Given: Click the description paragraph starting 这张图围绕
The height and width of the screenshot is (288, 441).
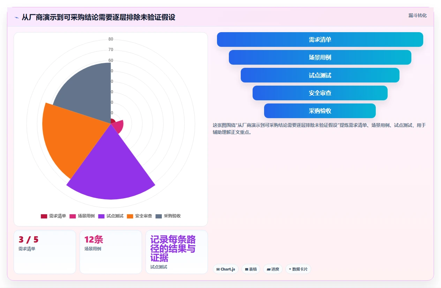Looking at the screenshot, I should pos(319,129).
